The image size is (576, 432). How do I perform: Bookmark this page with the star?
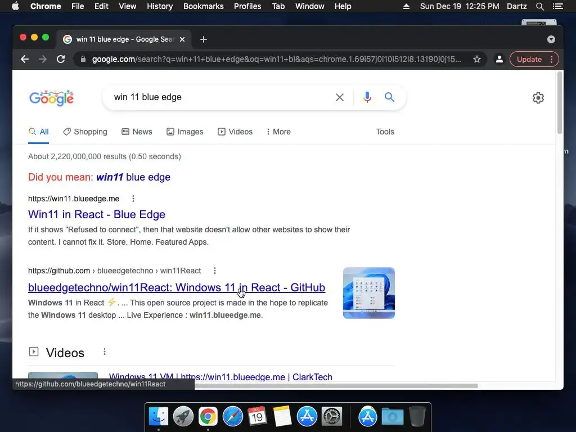(x=477, y=59)
